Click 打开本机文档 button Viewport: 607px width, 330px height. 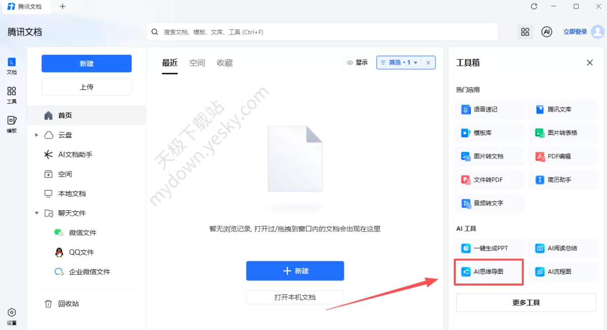point(295,297)
